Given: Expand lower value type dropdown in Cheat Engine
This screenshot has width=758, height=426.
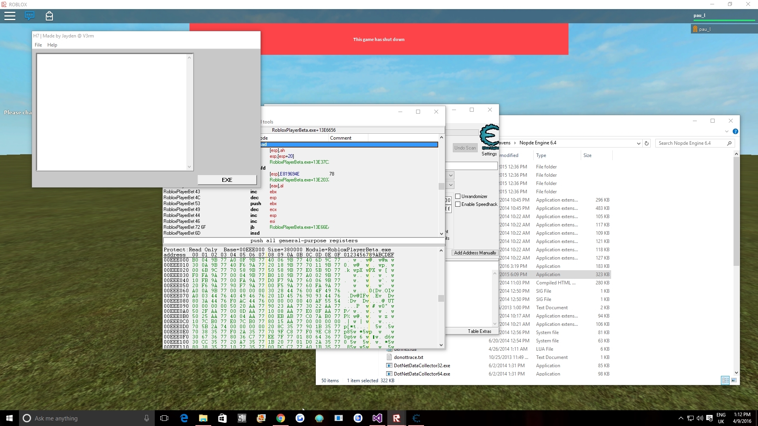Looking at the screenshot, I should click(x=451, y=185).
